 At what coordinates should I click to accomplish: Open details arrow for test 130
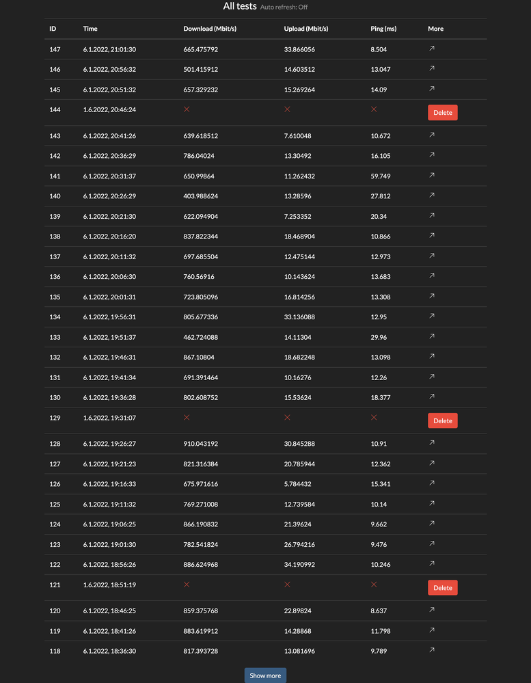[432, 397]
